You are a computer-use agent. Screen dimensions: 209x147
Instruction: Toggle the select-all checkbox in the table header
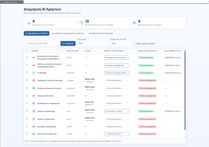click(27, 51)
